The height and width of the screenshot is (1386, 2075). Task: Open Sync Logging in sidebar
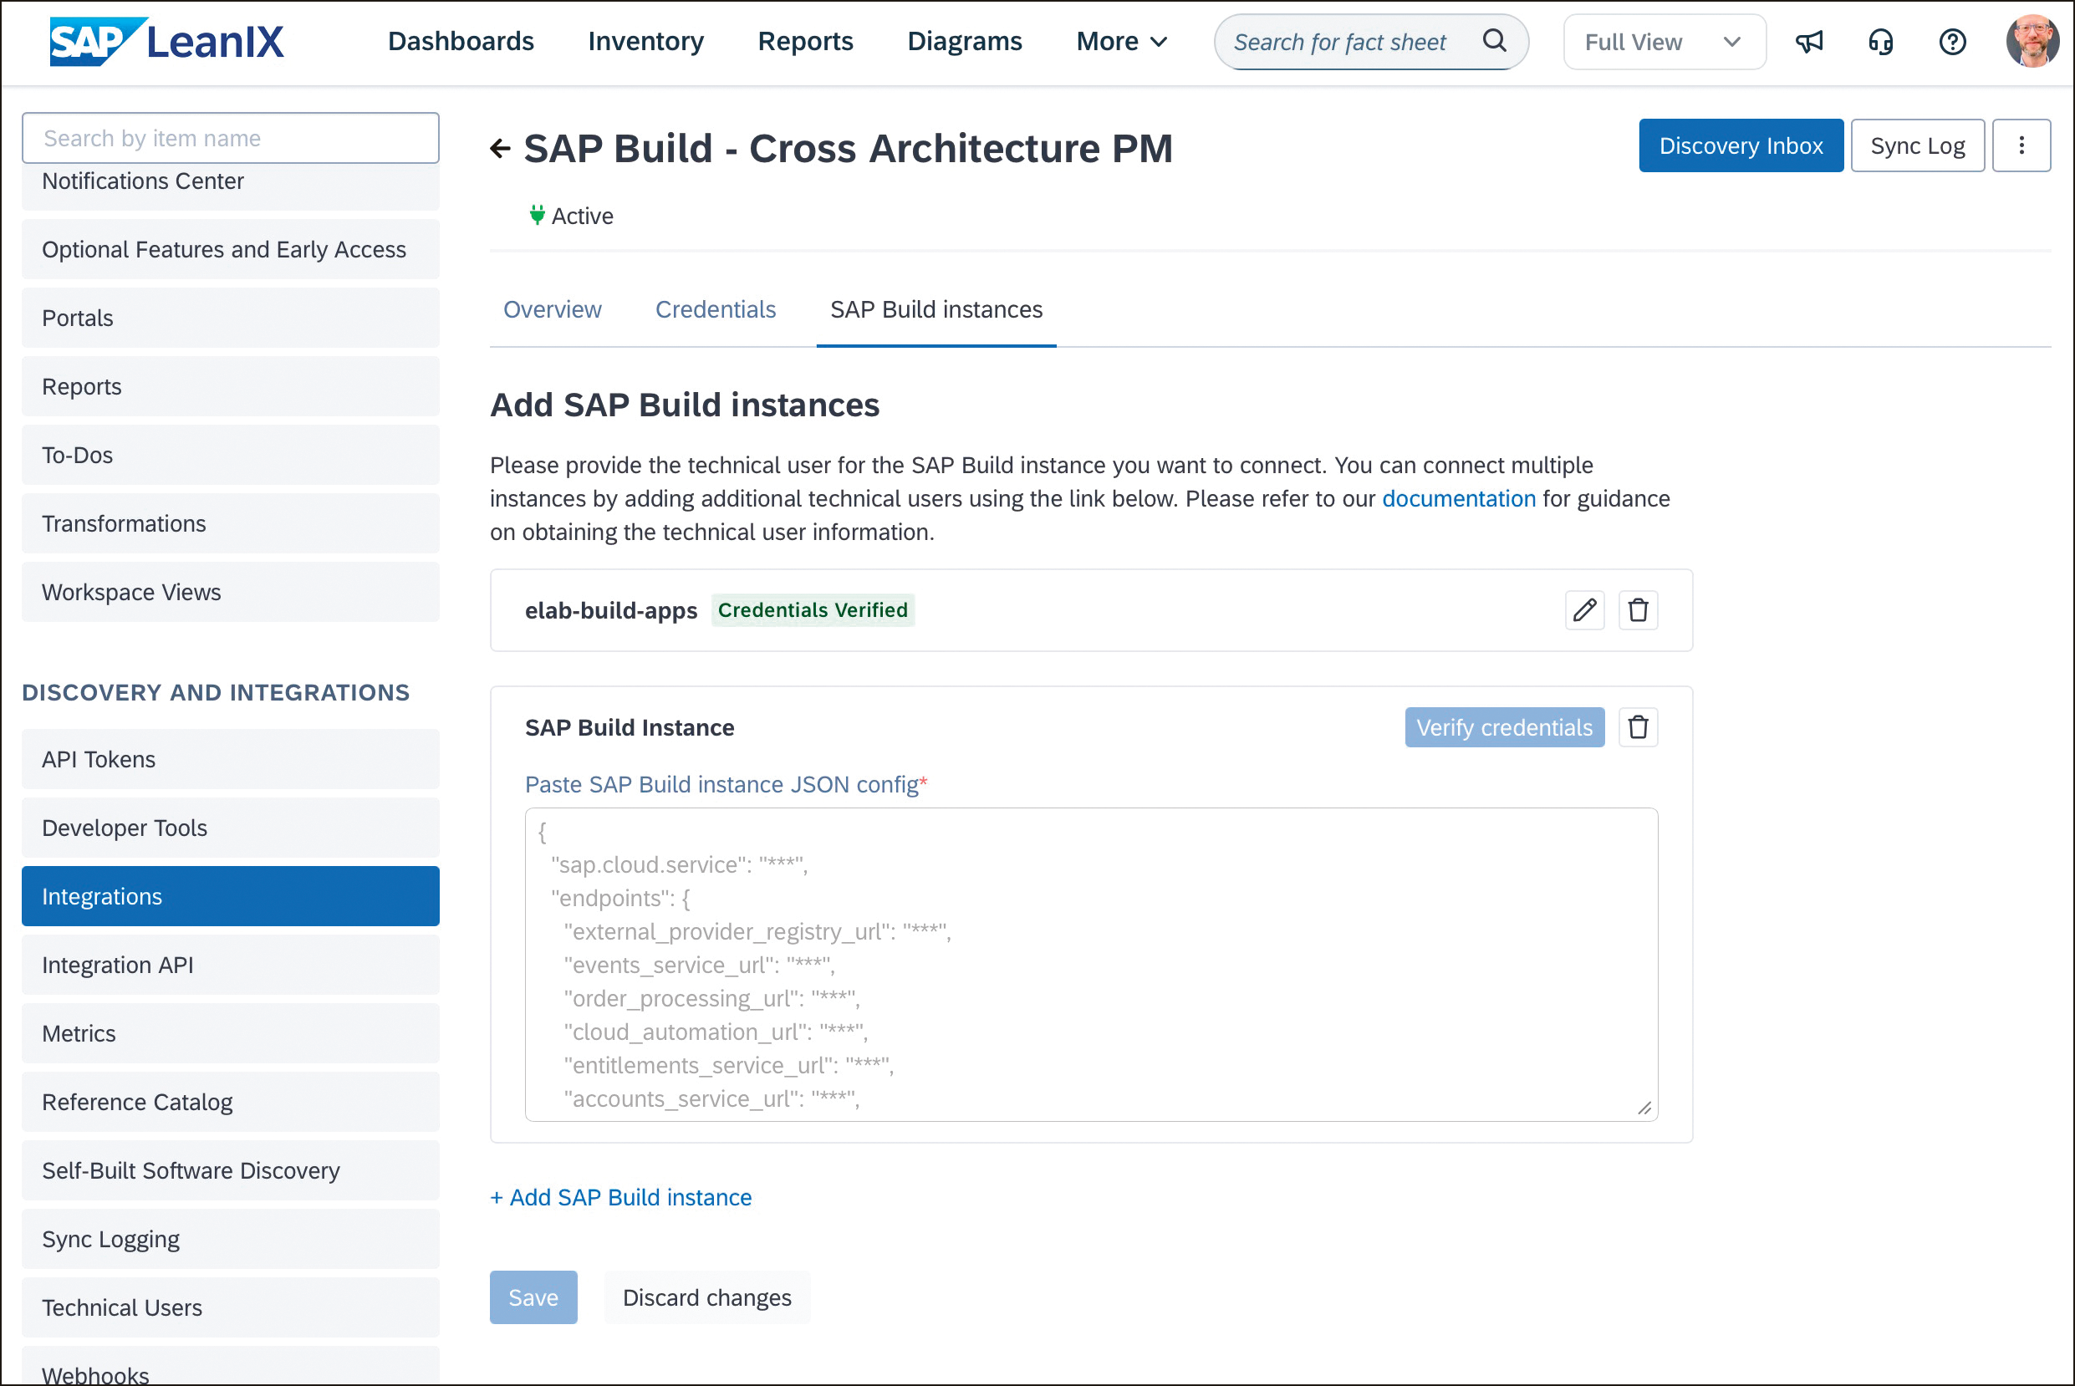(x=230, y=1238)
